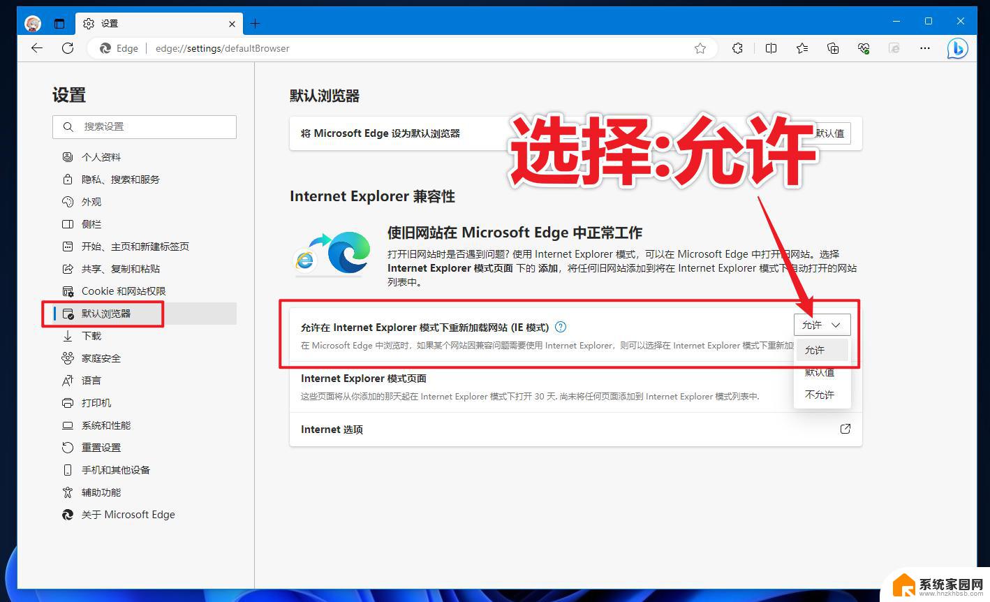
Task: Go back using the back arrow
Action: point(37,48)
